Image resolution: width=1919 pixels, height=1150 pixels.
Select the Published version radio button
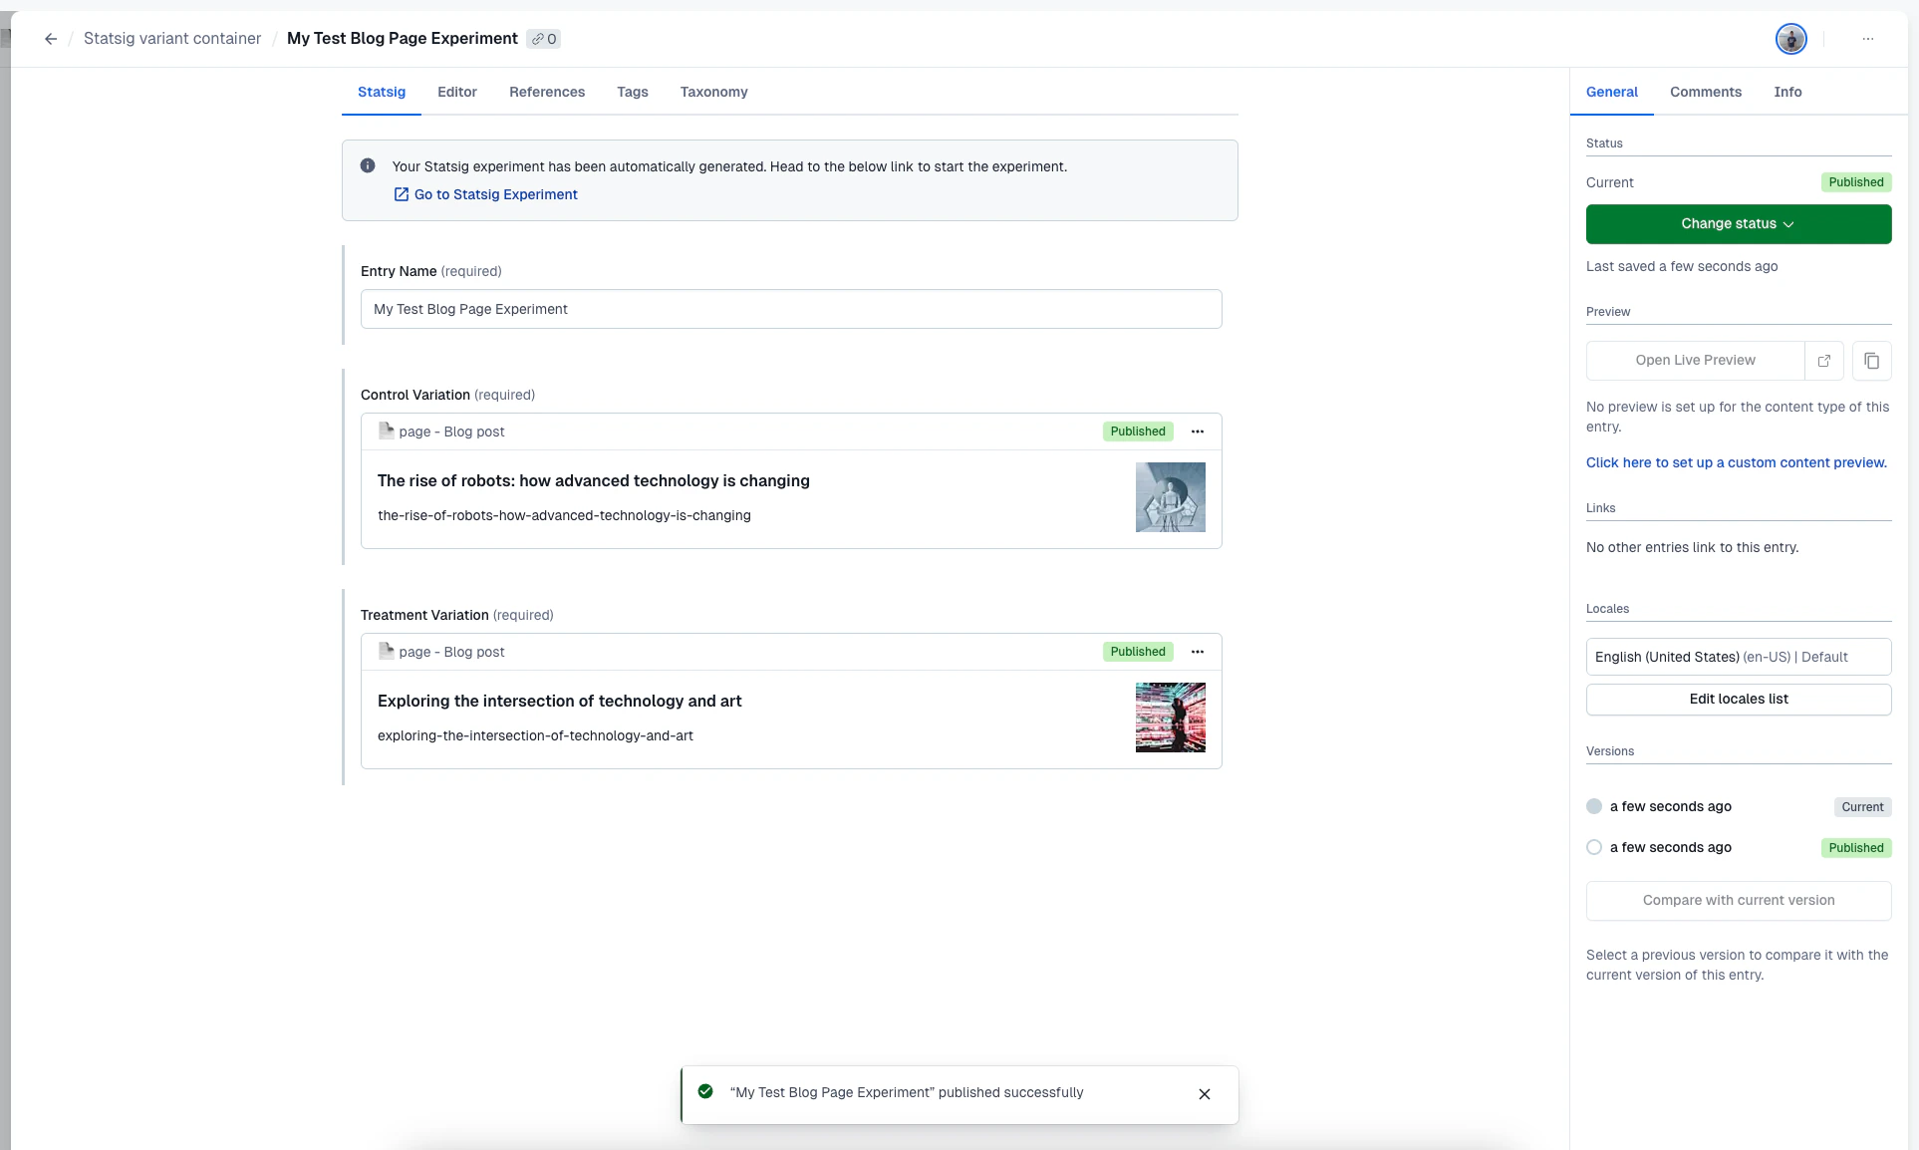pyautogui.click(x=1594, y=847)
